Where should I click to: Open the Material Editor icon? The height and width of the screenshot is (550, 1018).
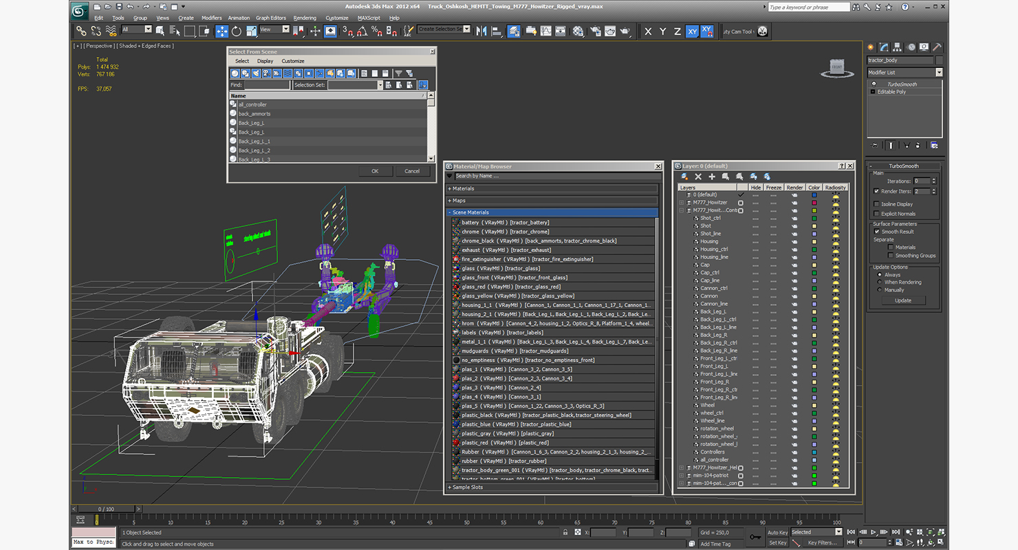point(578,31)
